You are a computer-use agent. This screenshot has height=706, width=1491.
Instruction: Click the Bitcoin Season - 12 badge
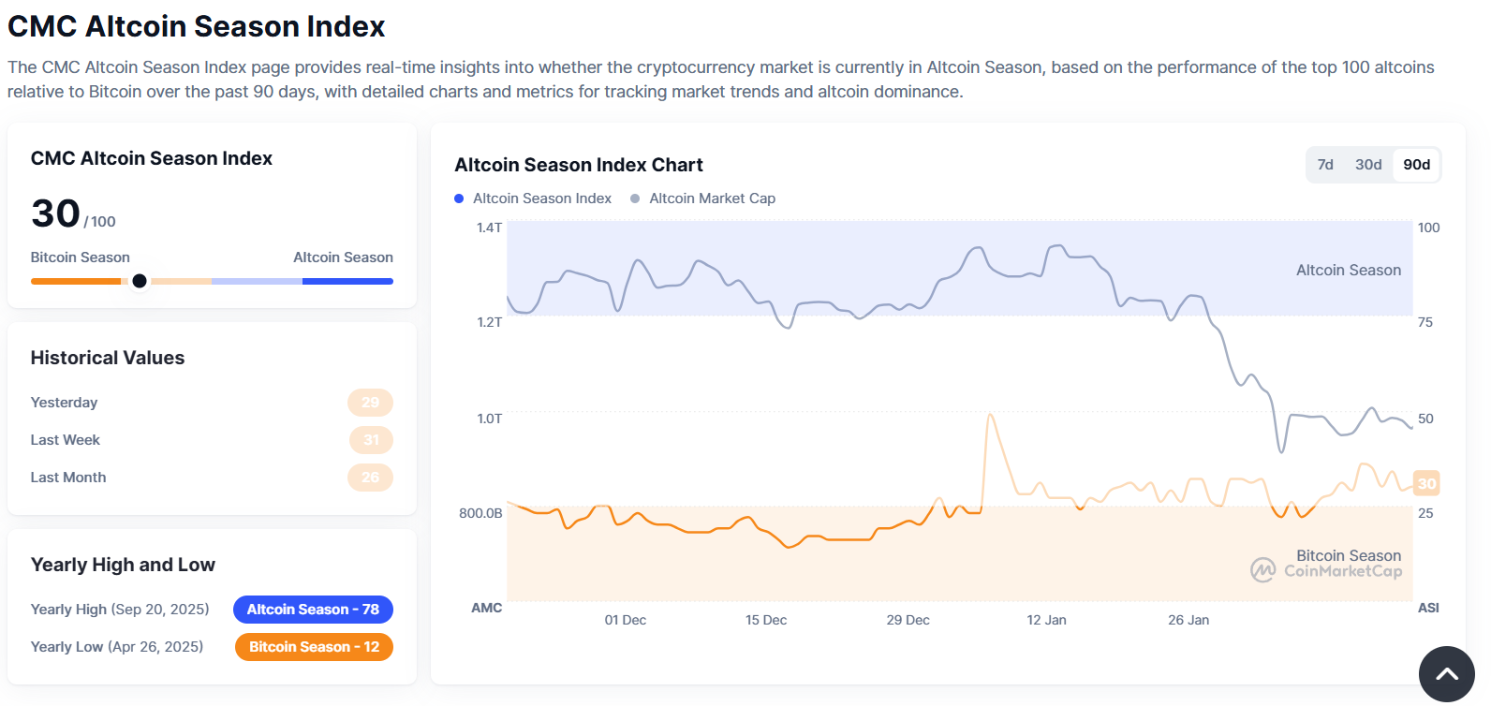click(x=314, y=647)
